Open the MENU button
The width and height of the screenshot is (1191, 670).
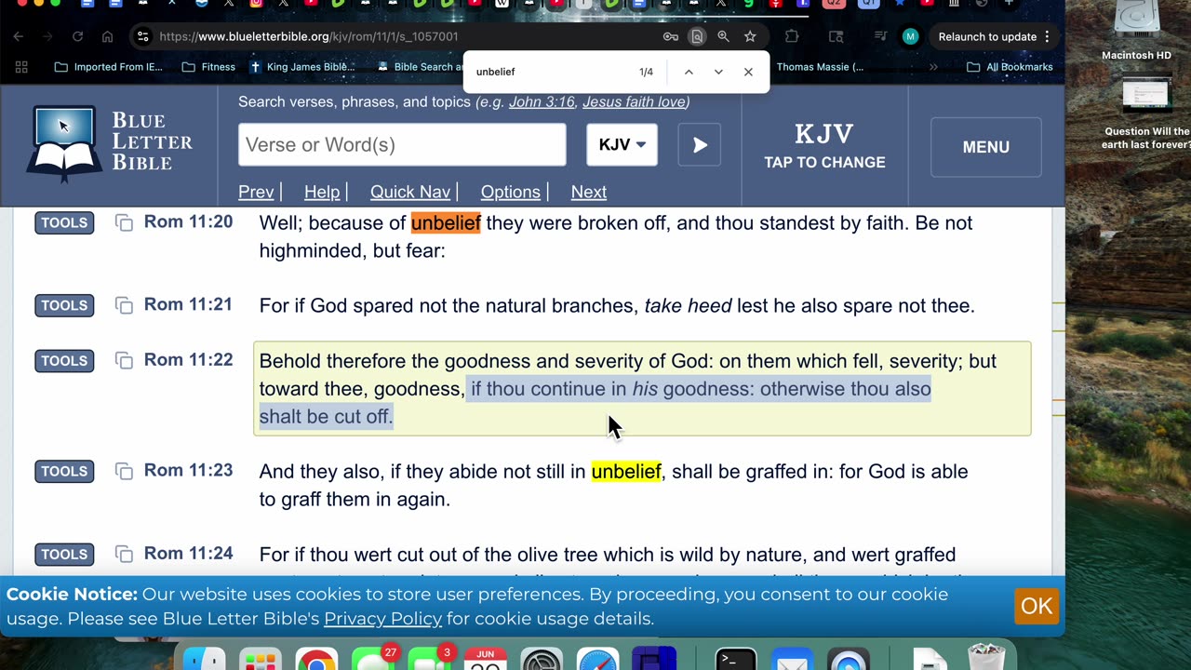[985, 147]
